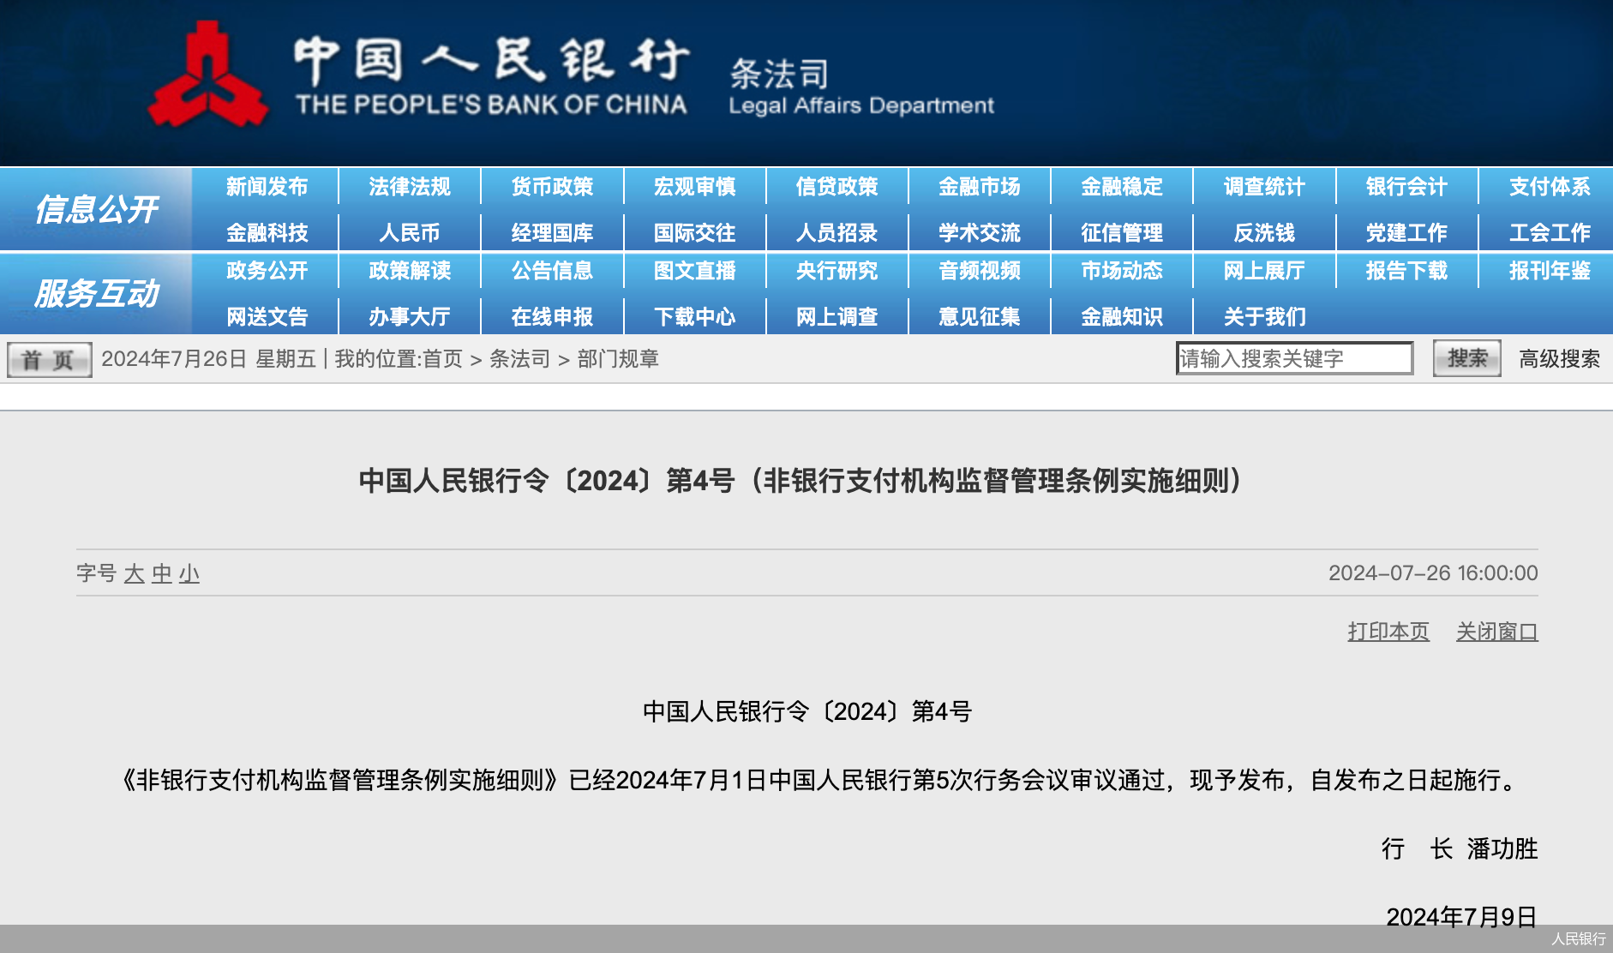1613x953 pixels.
Task: Click the signature text 行 长 潘功胜
Action: [1460, 848]
